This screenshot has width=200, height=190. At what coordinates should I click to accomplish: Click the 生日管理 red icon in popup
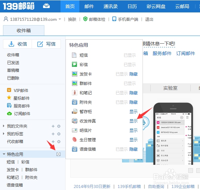75,140
